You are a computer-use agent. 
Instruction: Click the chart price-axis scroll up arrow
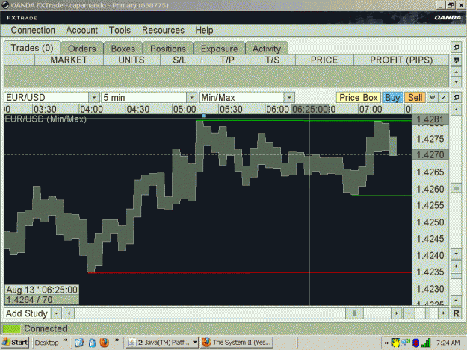click(x=456, y=110)
